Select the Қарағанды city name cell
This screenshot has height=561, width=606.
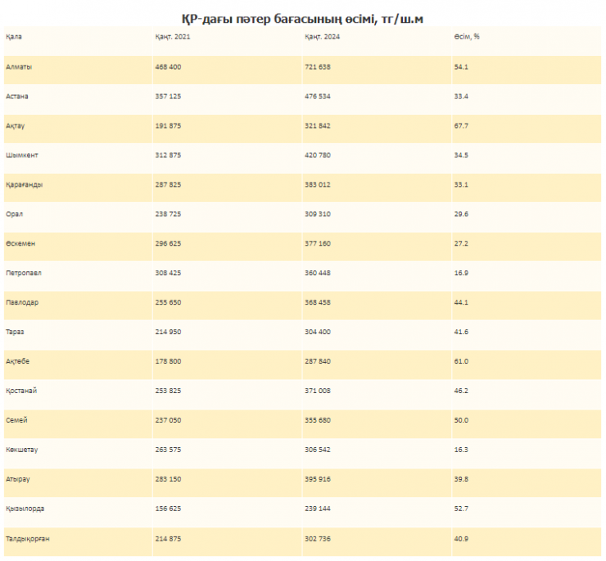pyautogui.click(x=24, y=185)
